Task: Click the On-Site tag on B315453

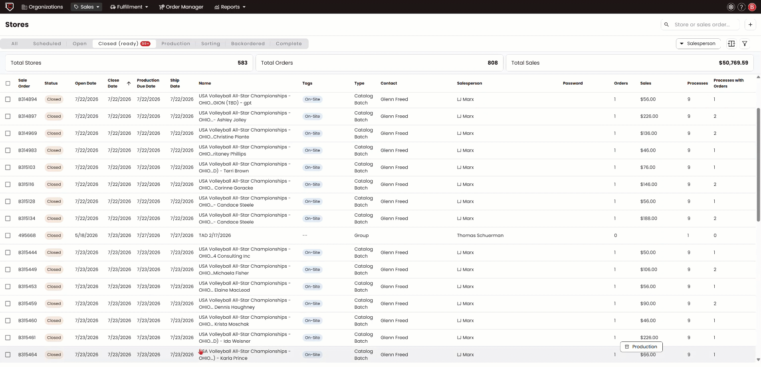Action: click(x=312, y=286)
